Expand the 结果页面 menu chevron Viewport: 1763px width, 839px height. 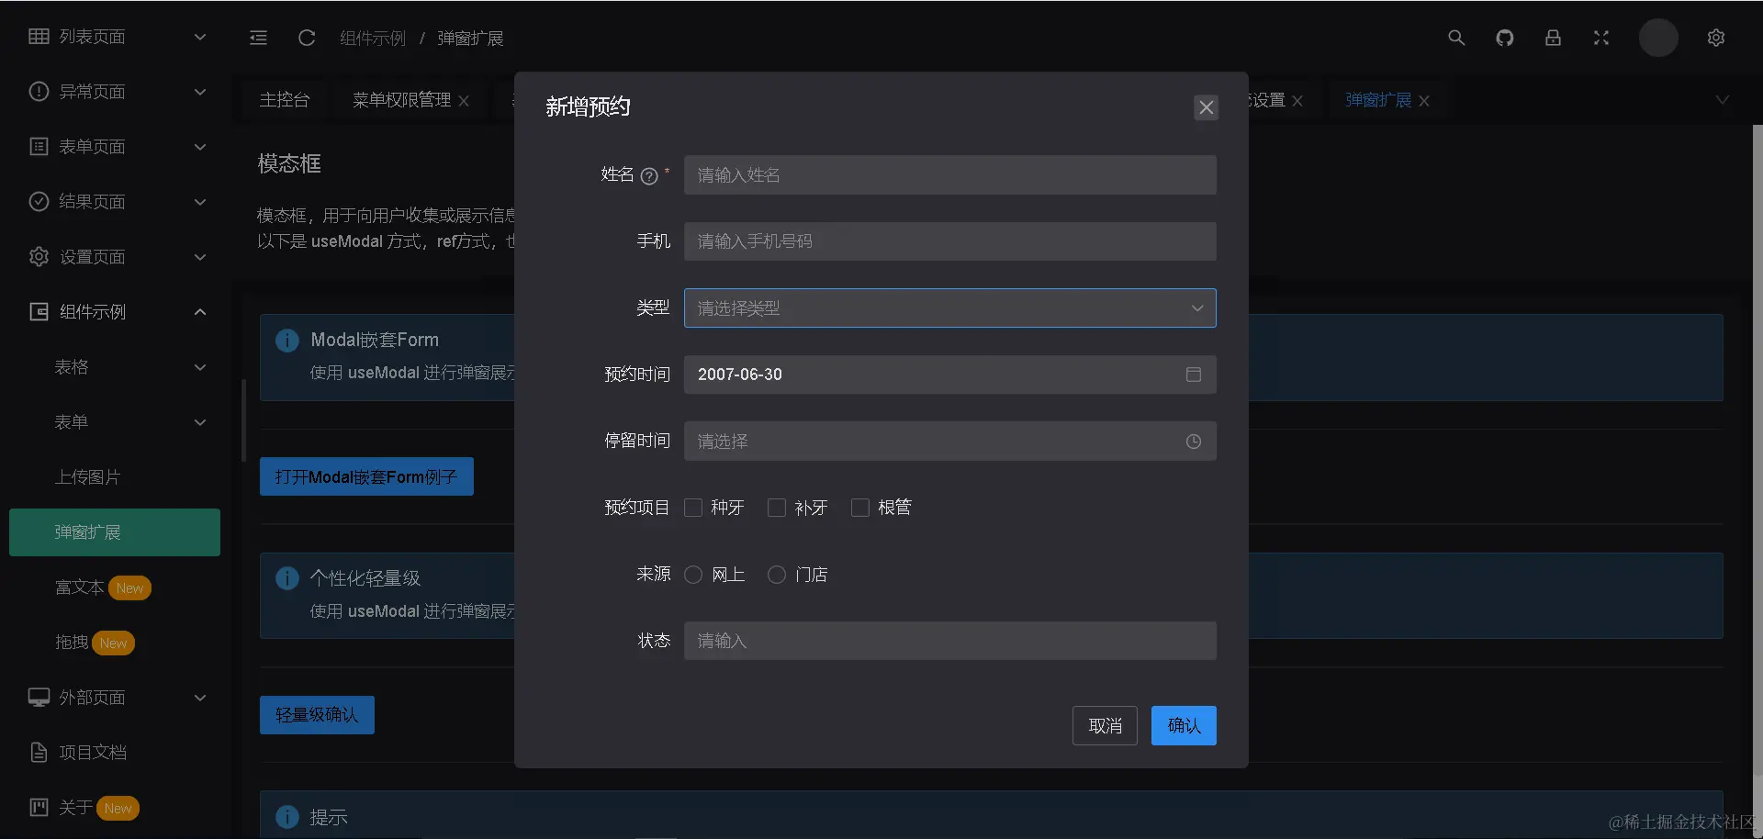click(200, 202)
